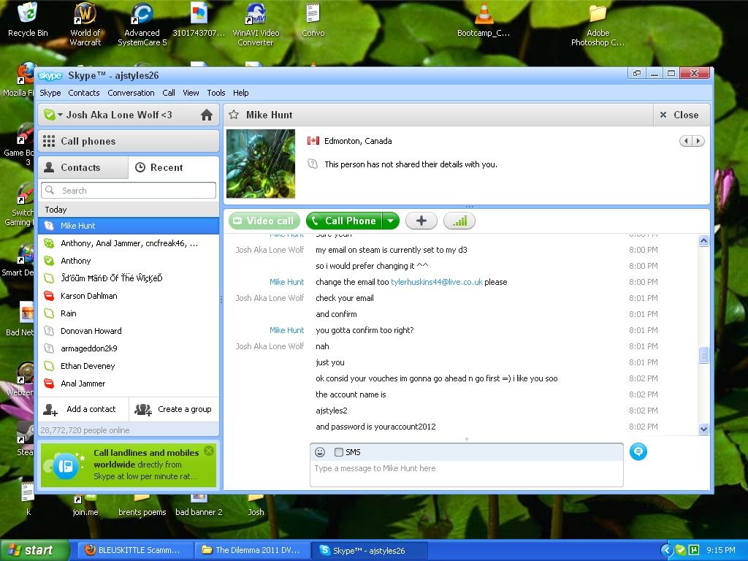Open the Tools menu
Screen dimensions: 748x561
tap(216, 93)
